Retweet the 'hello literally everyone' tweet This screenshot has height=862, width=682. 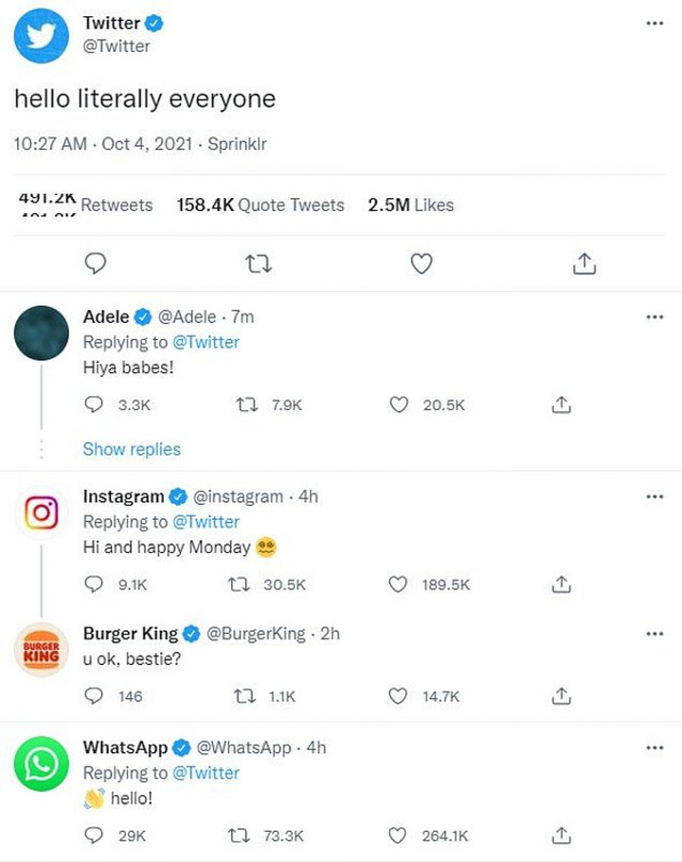[x=258, y=263]
